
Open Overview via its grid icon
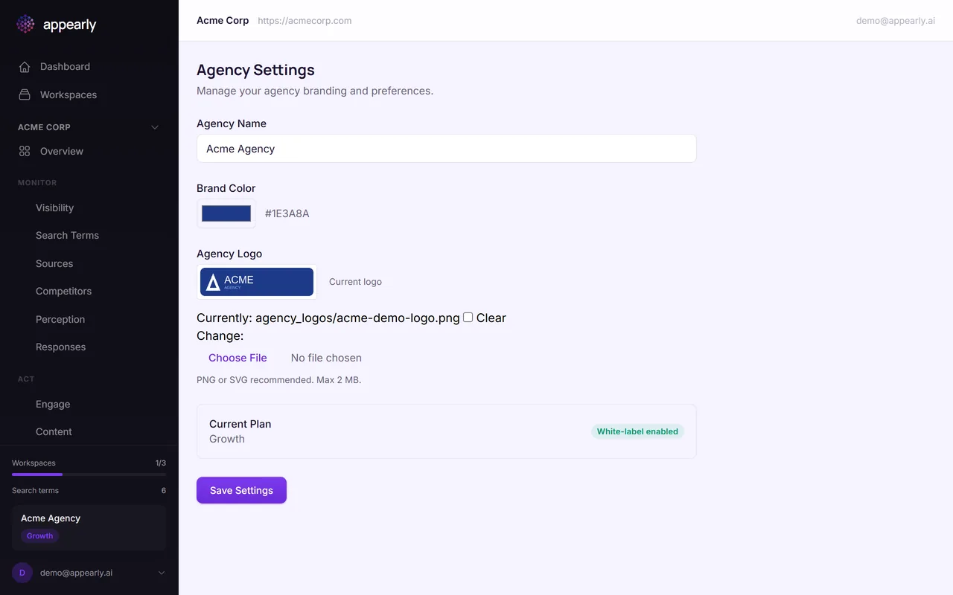pos(25,151)
